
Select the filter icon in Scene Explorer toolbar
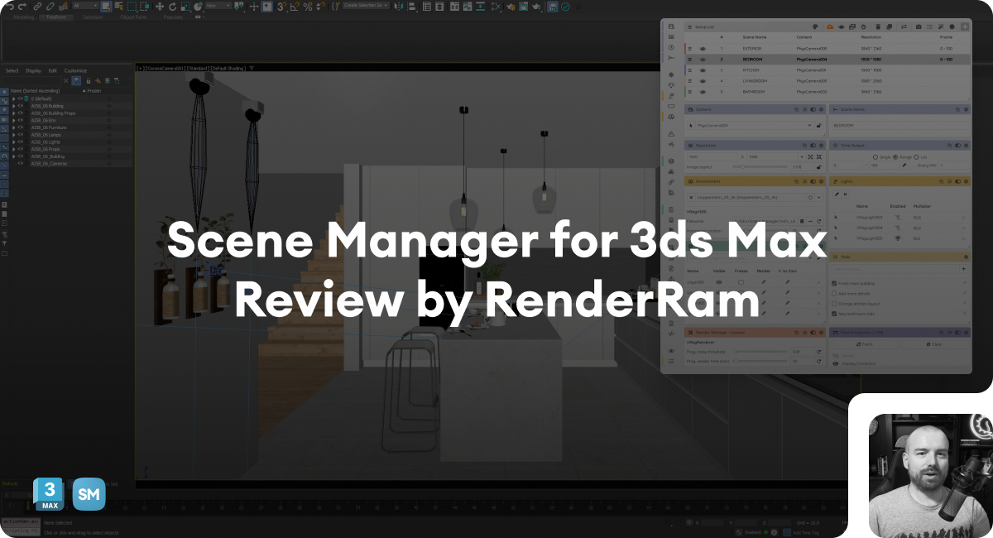pyautogui.click(x=75, y=80)
